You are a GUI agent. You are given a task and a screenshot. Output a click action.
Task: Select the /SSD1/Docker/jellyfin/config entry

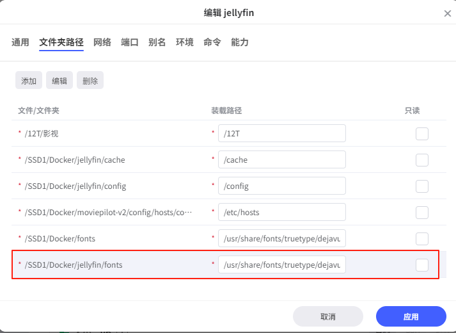(75, 186)
